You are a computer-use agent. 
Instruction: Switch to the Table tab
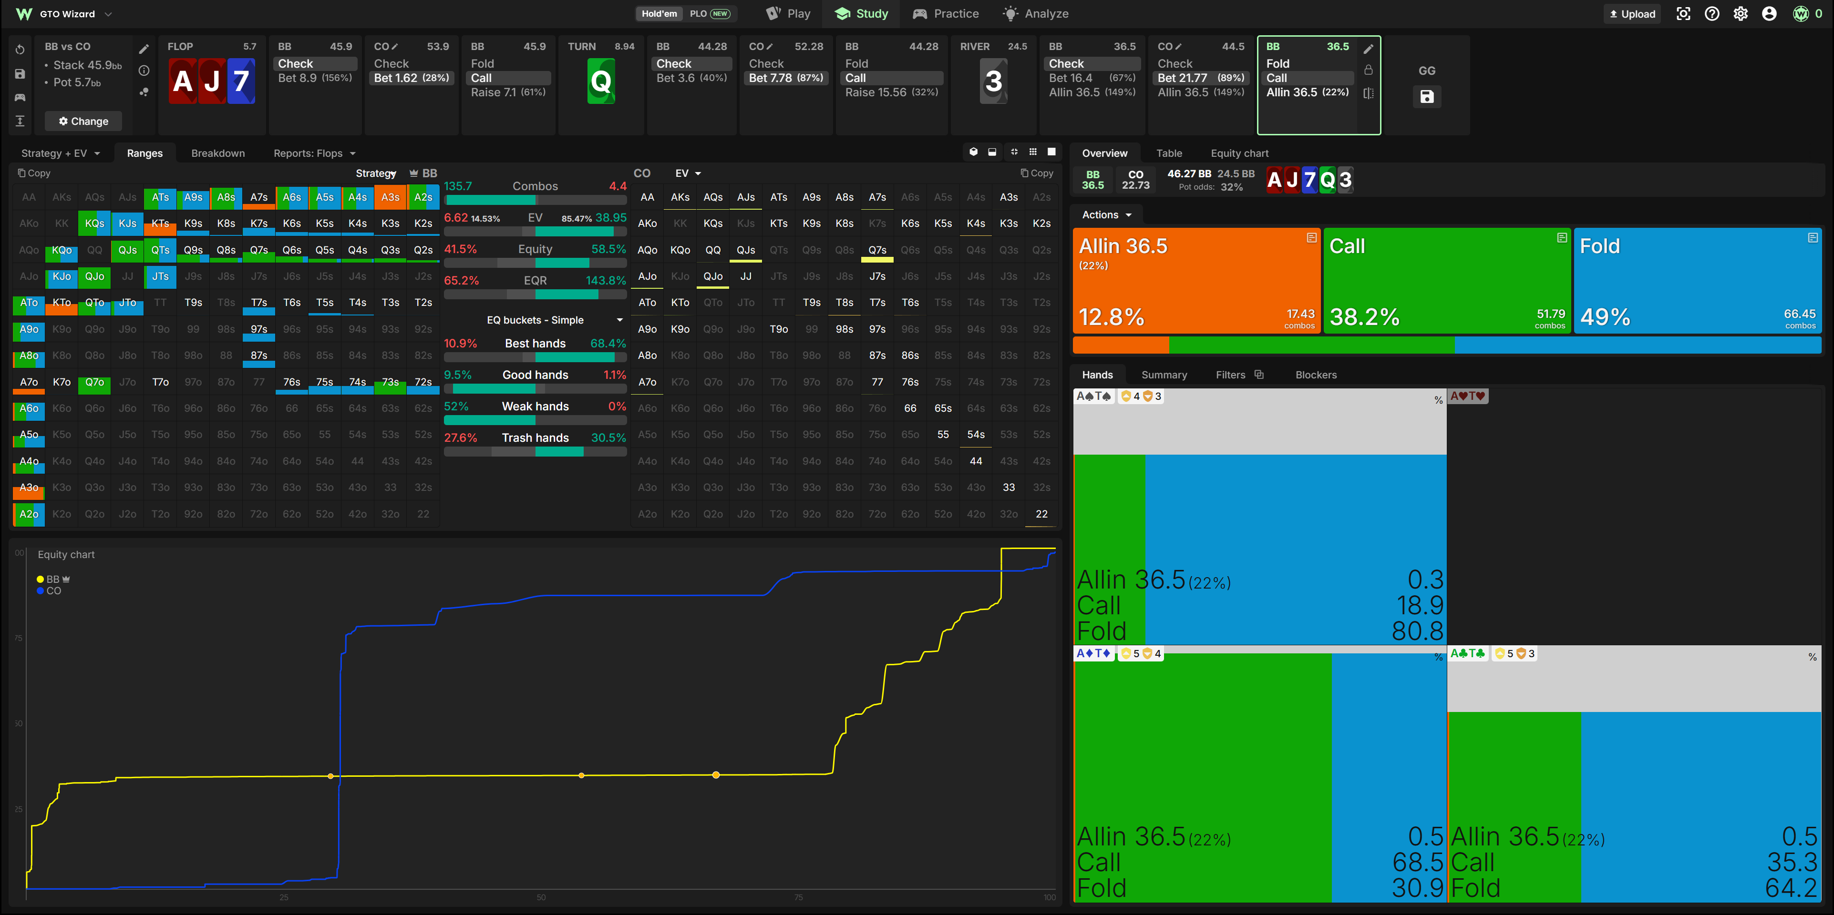[x=1169, y=153]
